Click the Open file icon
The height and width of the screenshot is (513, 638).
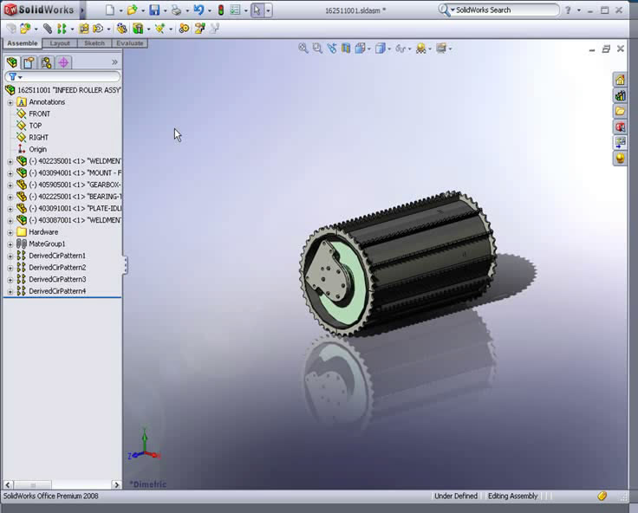tap(132, 10)
